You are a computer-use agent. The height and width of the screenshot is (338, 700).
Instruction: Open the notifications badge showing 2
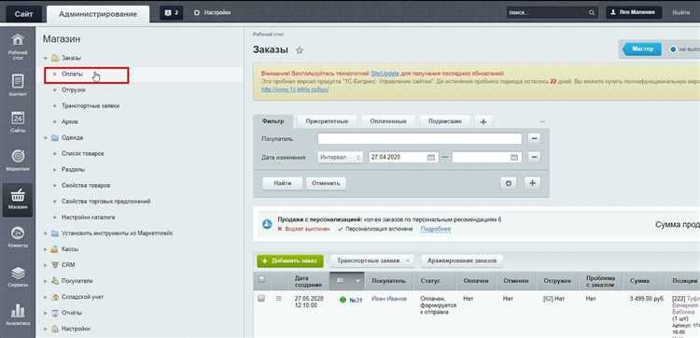172,13
